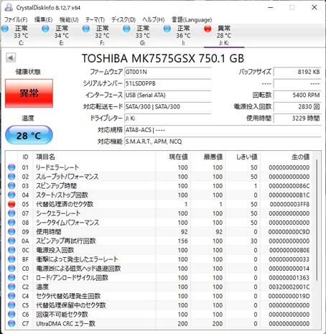Click the CrystalDiskInfo app icon in title bar
The height and width of the screenshot is (334, 326).
[x=9, y=7]
